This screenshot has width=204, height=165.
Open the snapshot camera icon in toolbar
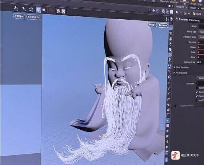tap(58, 11)
